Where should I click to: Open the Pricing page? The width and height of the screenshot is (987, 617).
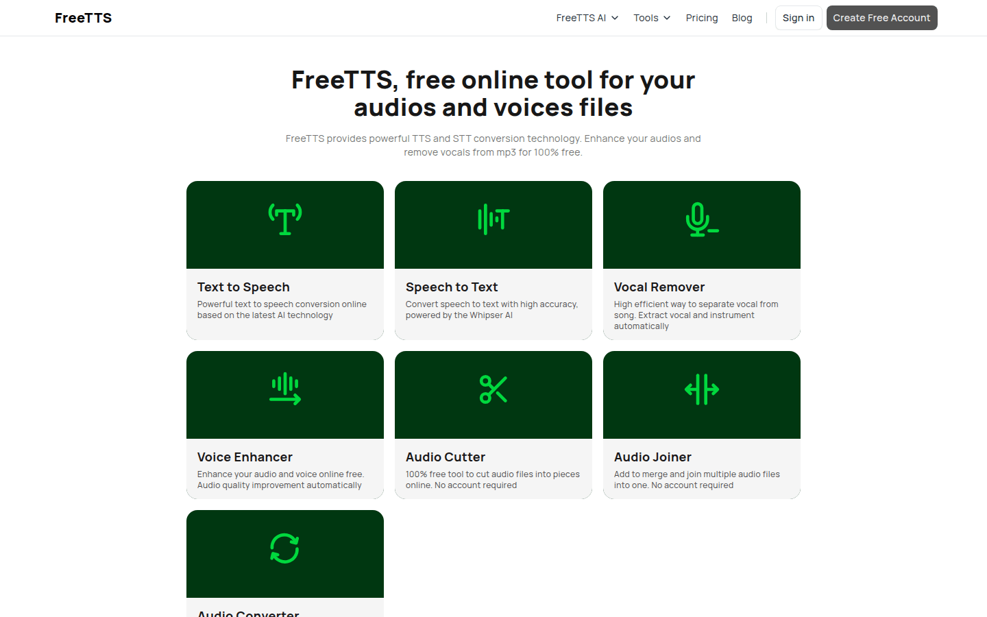pyautogui.click(x=701, y=18)
